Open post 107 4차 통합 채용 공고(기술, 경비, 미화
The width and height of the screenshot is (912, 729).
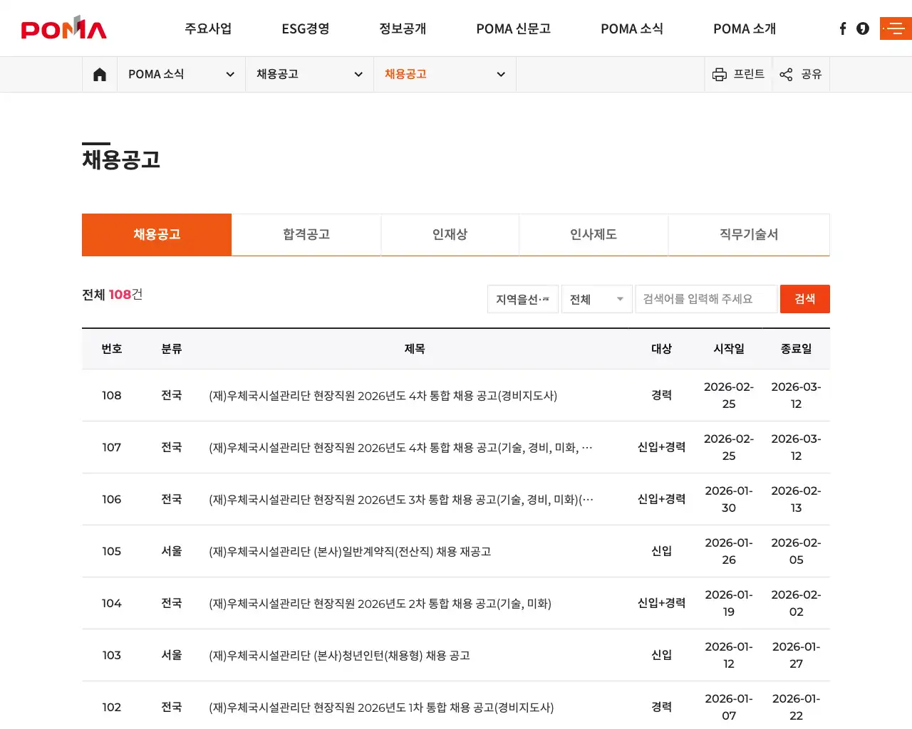400,448
